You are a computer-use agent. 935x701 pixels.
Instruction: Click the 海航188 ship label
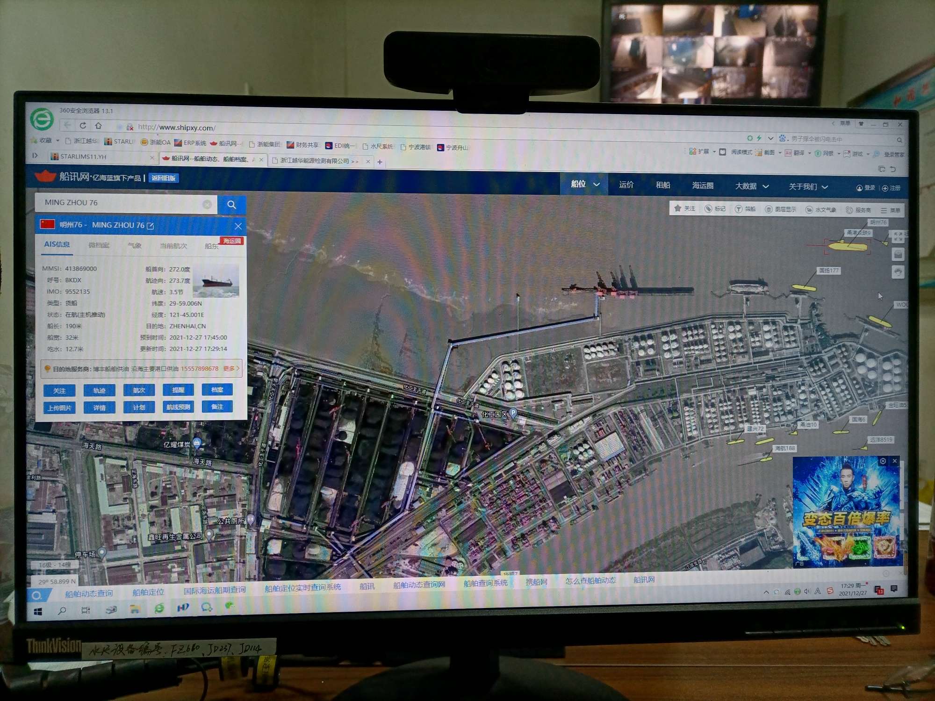pos(785,448)
